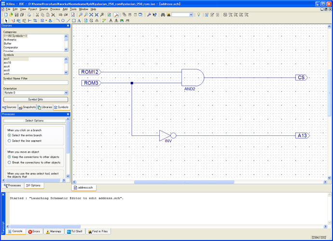Open the Errors tab in transcript

tap(34, 231)
